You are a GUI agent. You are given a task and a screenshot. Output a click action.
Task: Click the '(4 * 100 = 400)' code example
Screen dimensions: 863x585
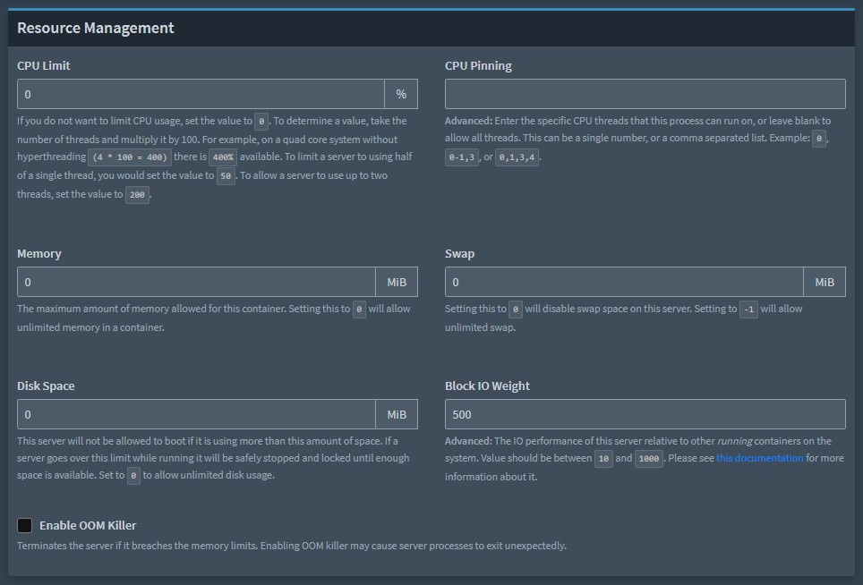[x=130, y=157]
